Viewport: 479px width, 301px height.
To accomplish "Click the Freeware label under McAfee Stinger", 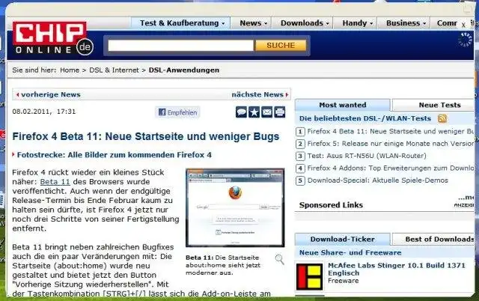I will (x=343, y=281).
